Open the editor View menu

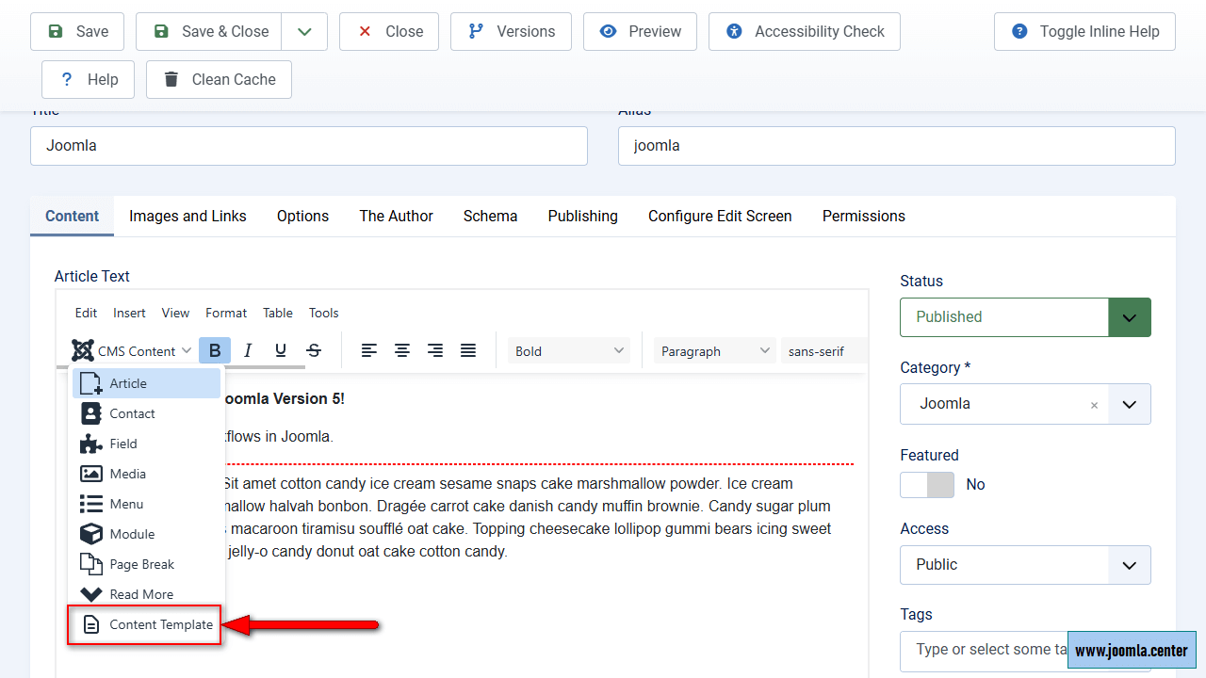[x=175, y=313]
